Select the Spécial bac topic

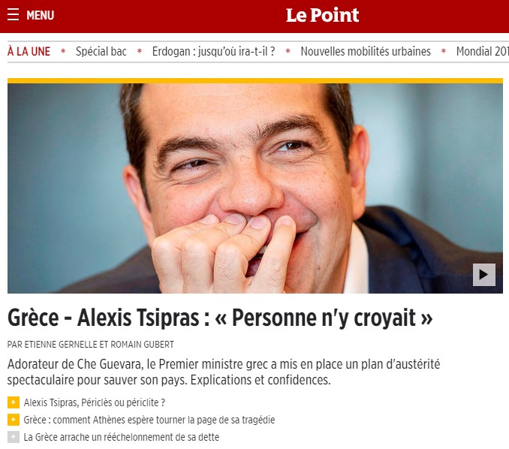pos(101,51)
